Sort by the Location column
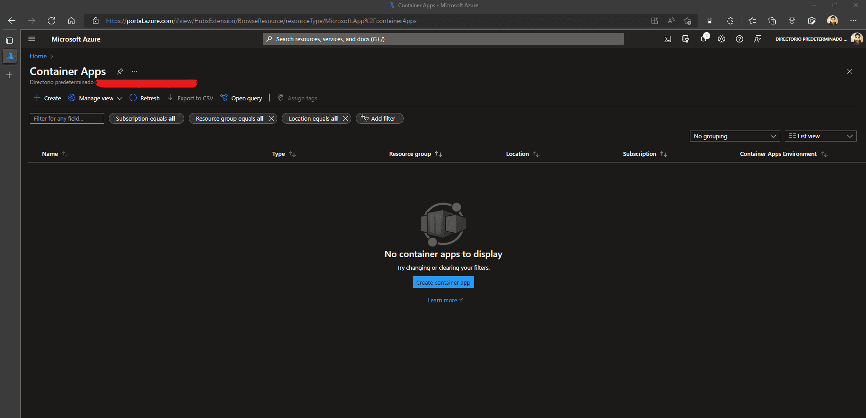This screenshot has height=418, width=866. click(x=522, y=154)
